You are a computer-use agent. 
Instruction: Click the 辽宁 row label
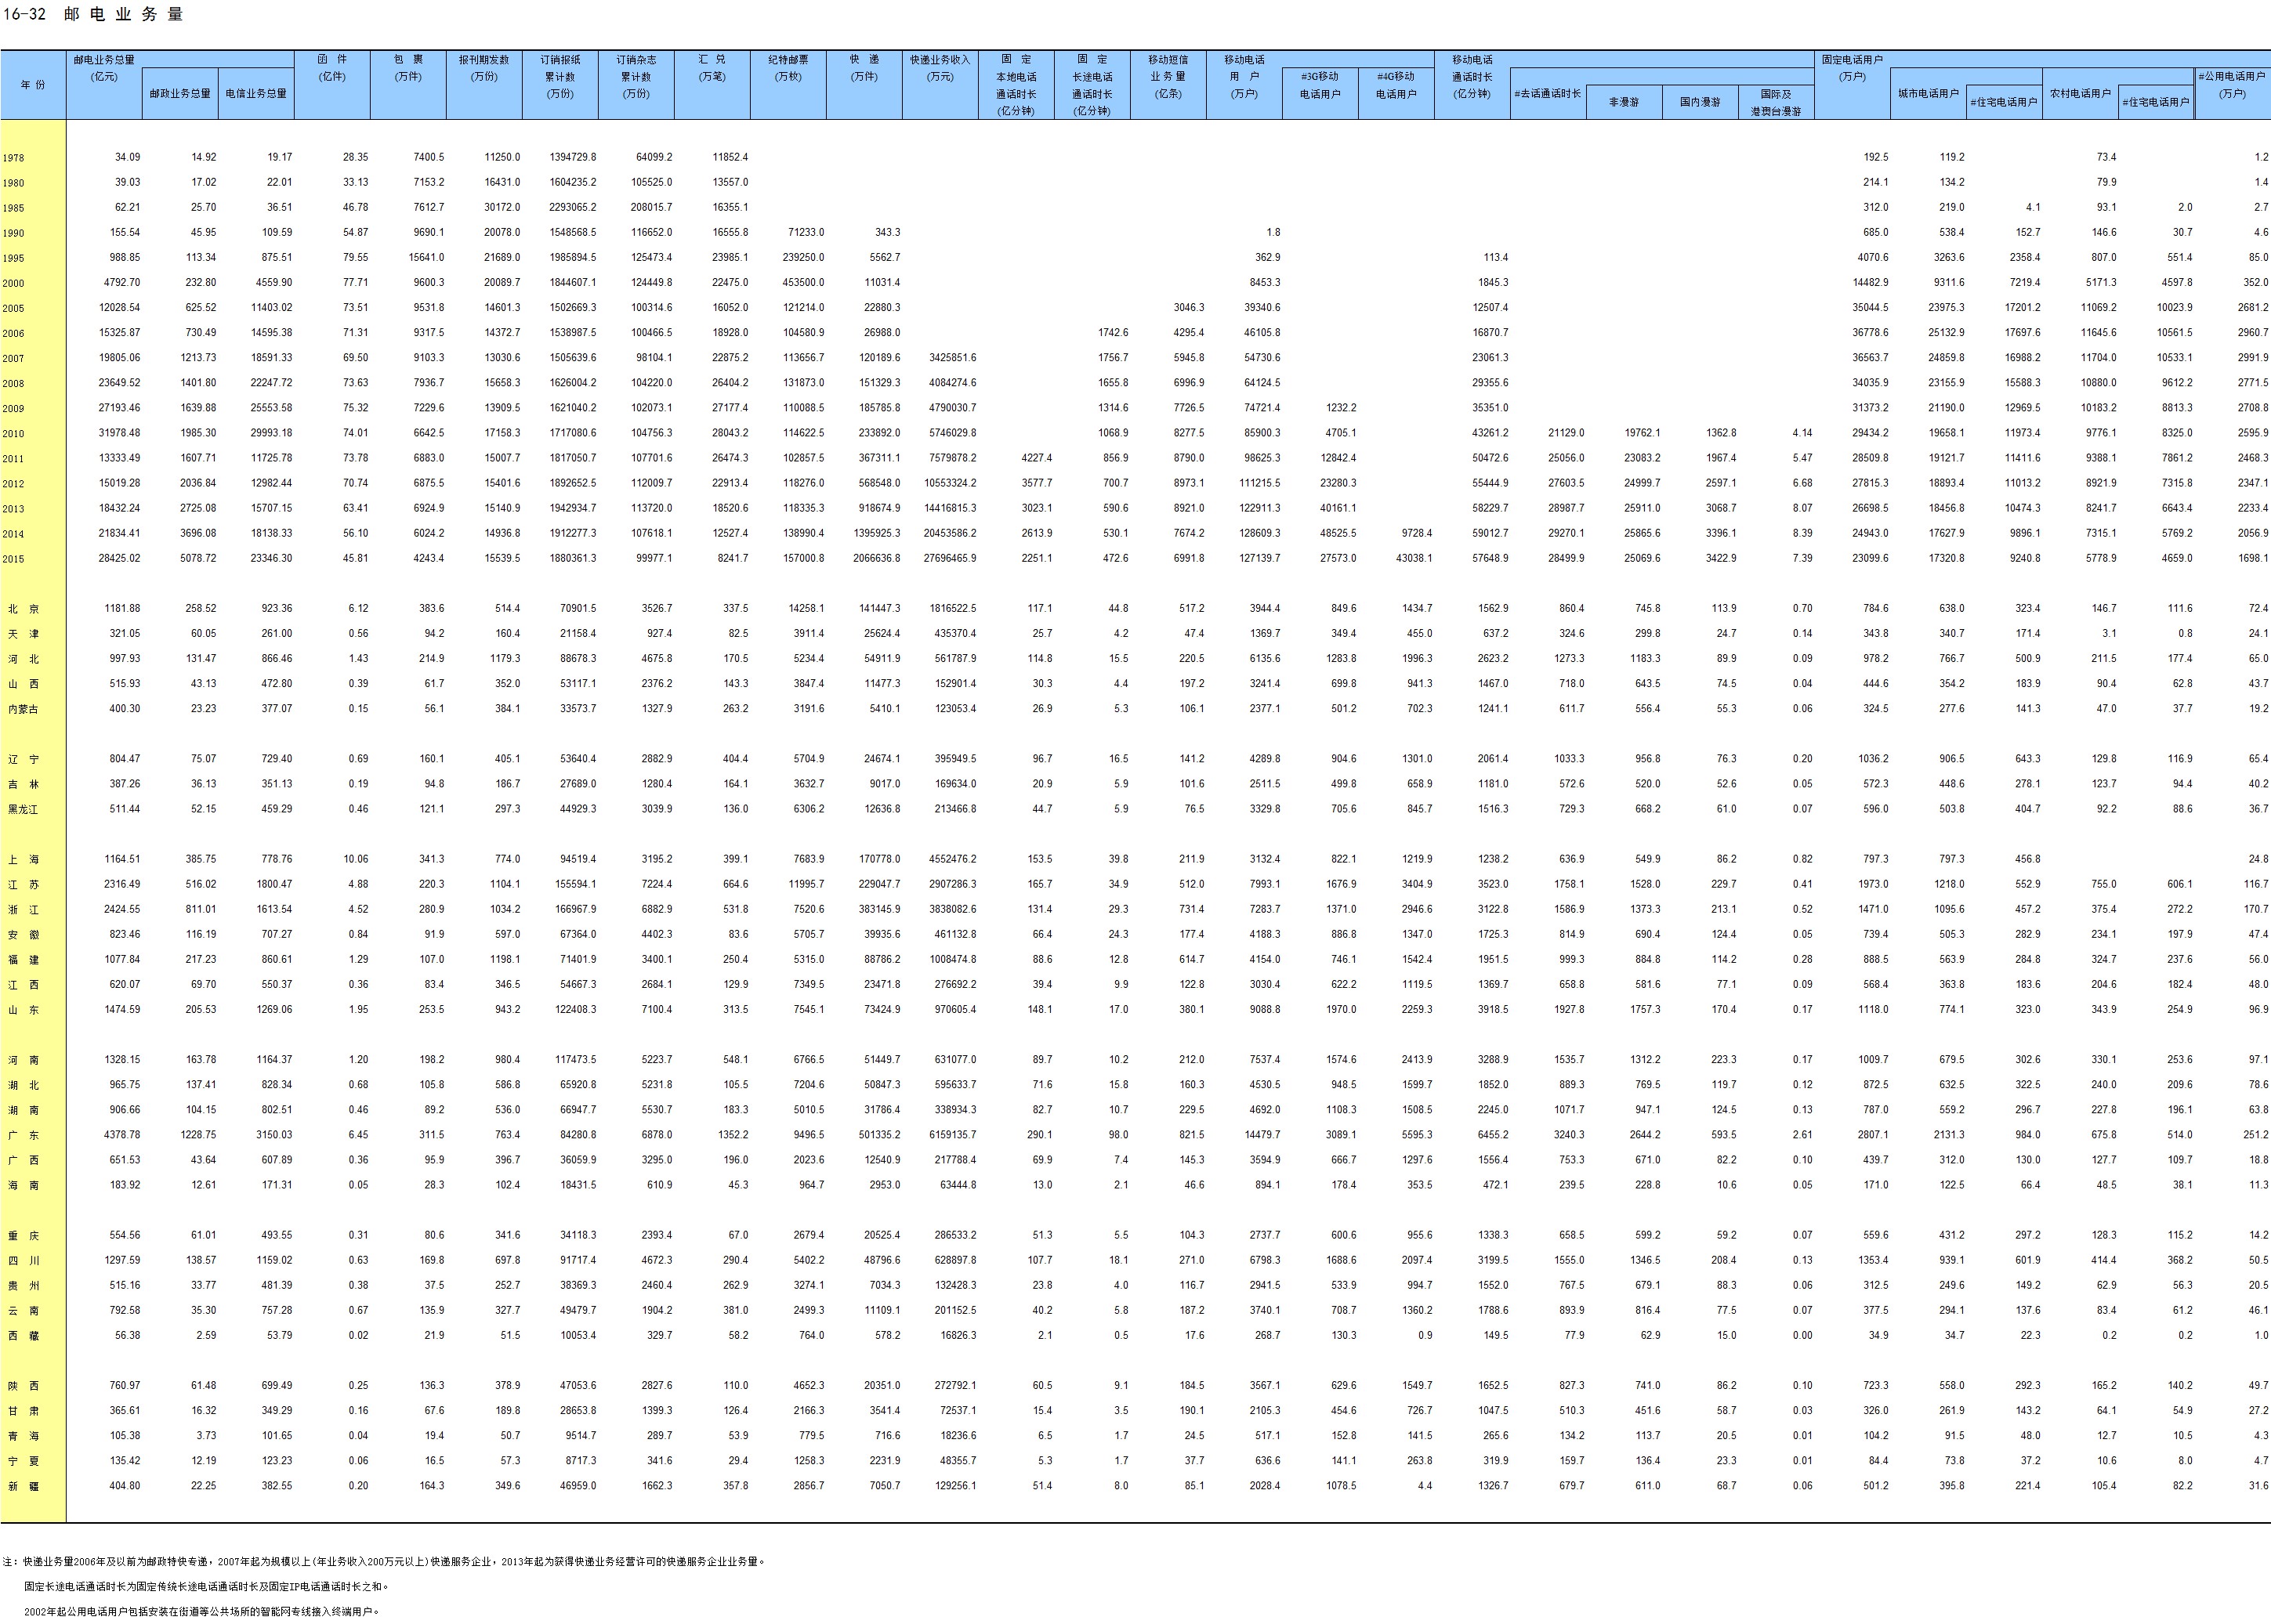coord(24,759)
